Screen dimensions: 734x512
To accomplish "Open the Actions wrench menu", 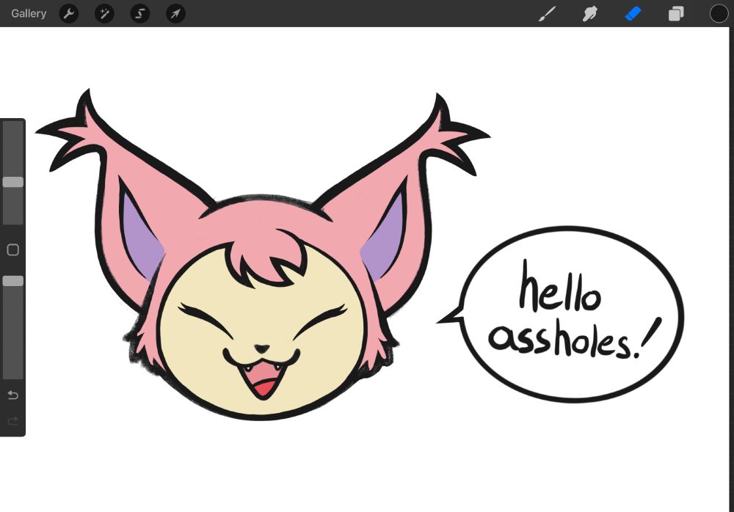I will pyautogui.click(x=69, y=14).
